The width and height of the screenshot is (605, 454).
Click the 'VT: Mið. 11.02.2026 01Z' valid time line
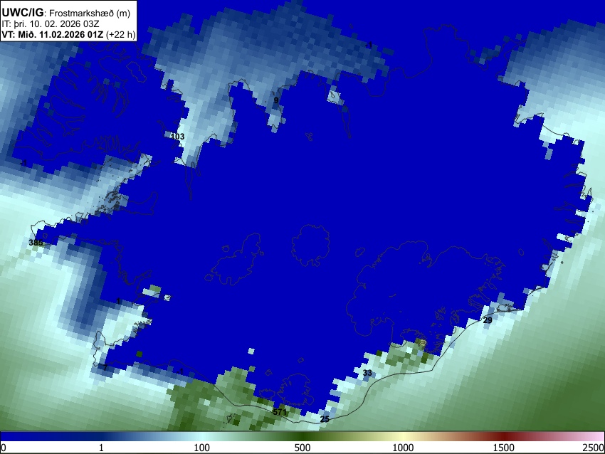coord(52,34)
